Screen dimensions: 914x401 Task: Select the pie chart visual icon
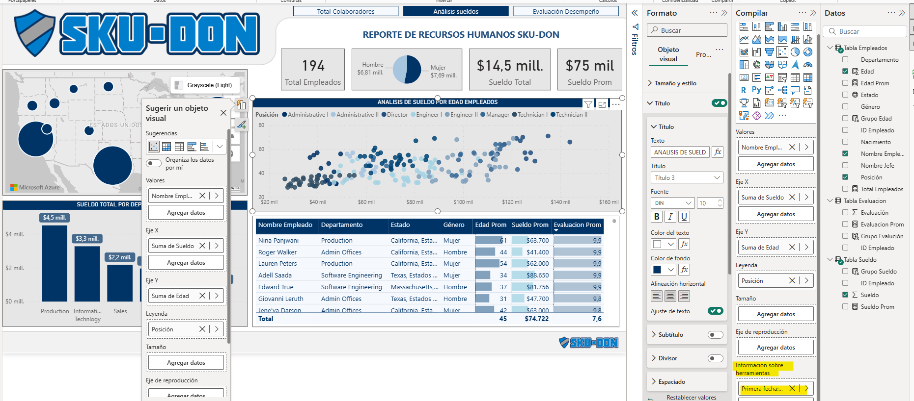pyautogui.click(x=795, y=52)
